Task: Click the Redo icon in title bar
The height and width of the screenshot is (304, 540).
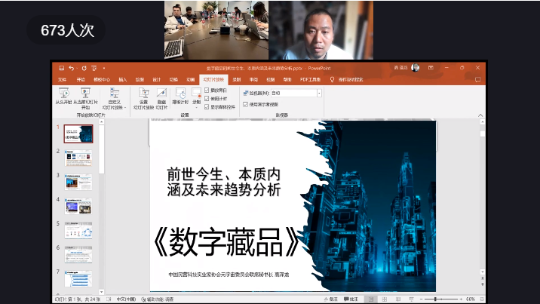Action: (x=84, y=68)
